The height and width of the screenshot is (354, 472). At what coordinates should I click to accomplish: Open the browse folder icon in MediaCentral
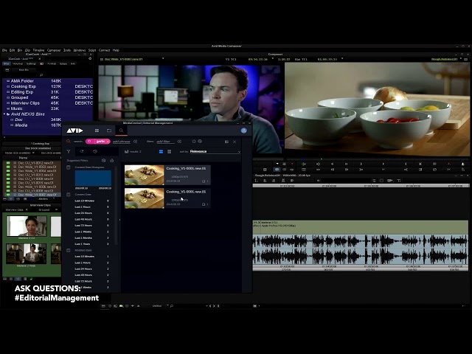pyautogui.click(x=109, y=131)
